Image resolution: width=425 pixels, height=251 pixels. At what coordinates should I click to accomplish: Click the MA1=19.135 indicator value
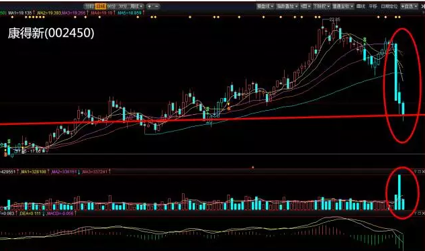(x=19, y=13)
